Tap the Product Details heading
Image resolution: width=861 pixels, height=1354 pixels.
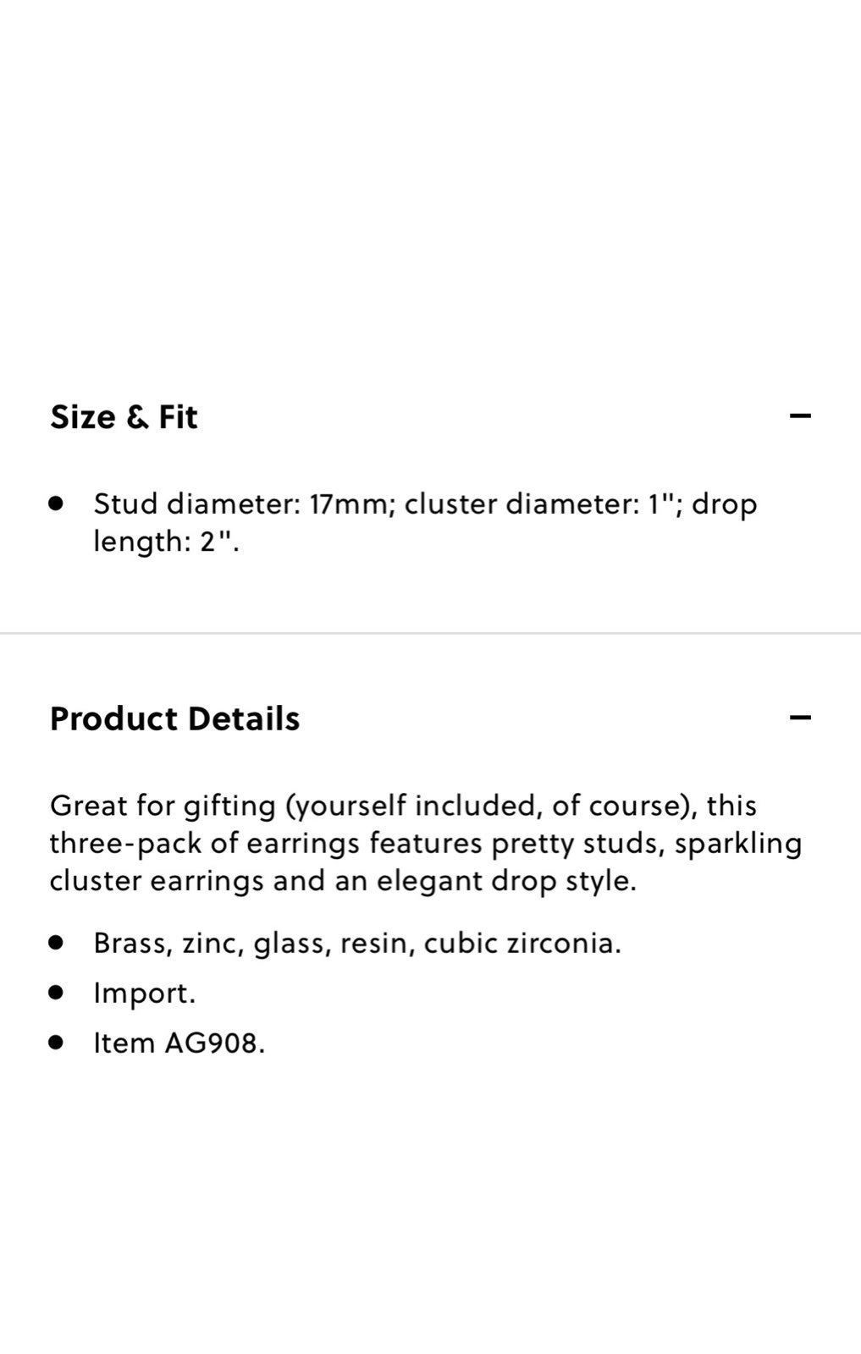(174, 718)
